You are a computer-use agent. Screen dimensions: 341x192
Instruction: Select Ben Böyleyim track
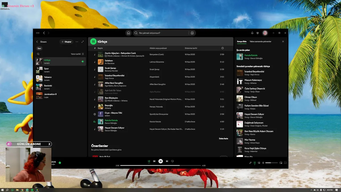pyautogui.click(x=161, y=99)
